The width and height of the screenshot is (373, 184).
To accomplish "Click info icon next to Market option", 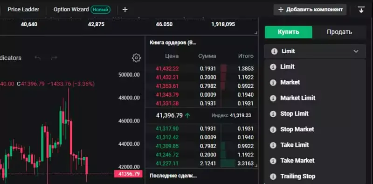I will (x=273, y=83).
